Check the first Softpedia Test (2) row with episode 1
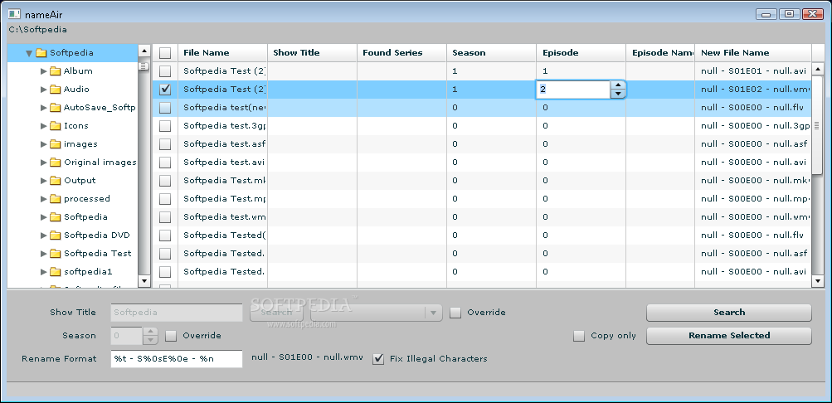832x403 pixels. tap(165, 71)
